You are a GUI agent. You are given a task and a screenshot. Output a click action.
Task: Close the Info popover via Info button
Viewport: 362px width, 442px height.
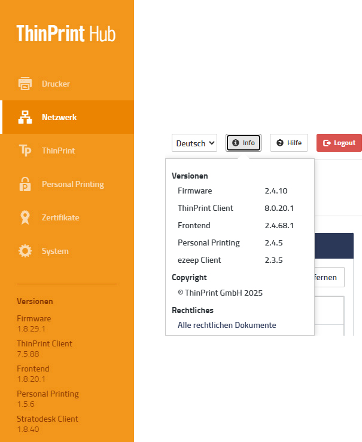tap(244, 143)
